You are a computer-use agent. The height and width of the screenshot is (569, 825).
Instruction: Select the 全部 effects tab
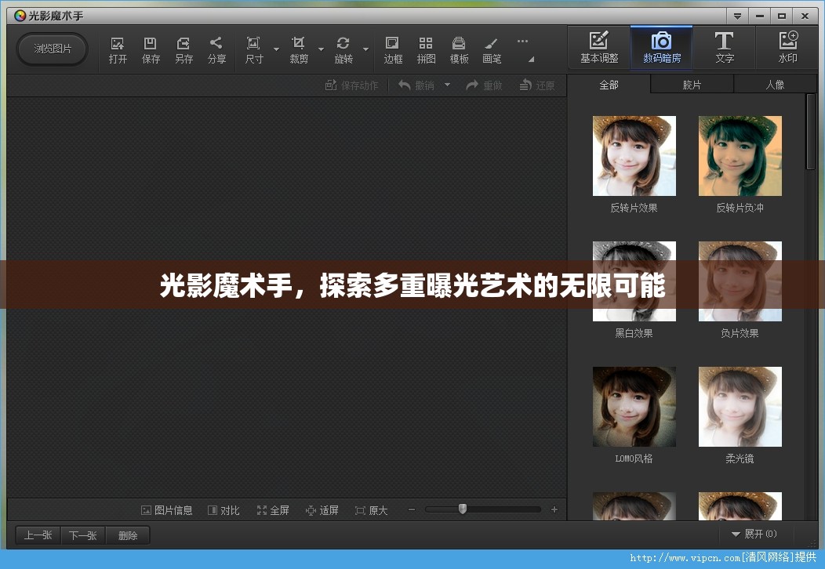609,85
